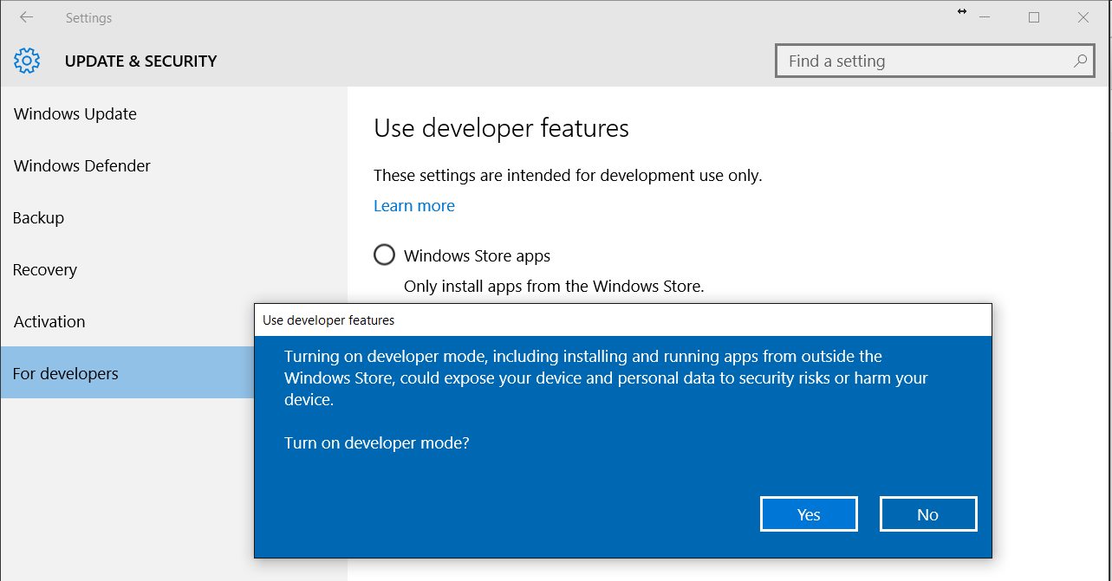Click the 'Only install apps from the Windows Store' text
The image size is (1112, 581).
point(554,286)
